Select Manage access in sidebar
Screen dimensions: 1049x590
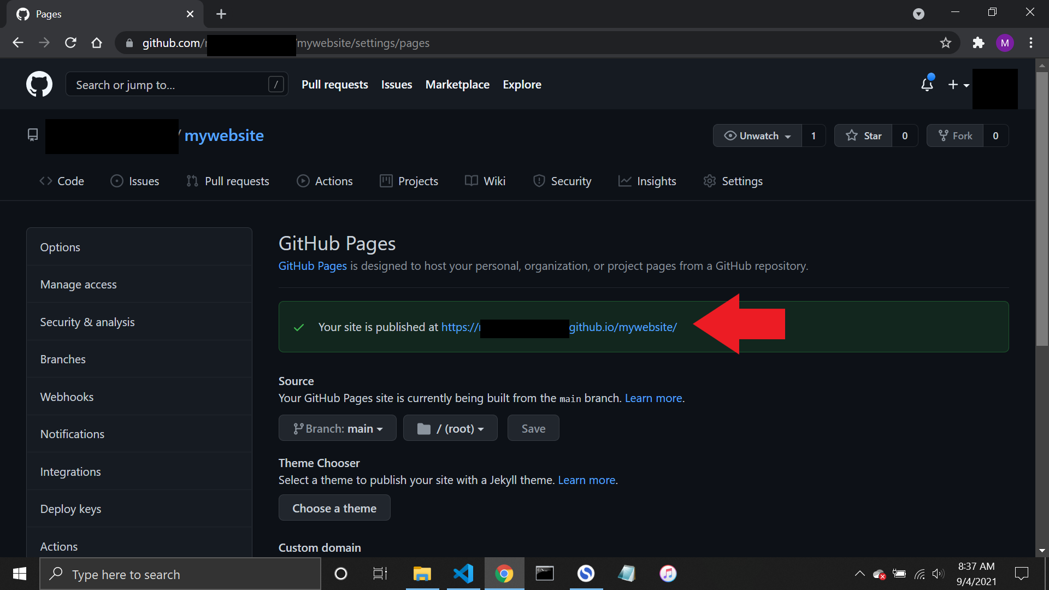coord(139,284)
